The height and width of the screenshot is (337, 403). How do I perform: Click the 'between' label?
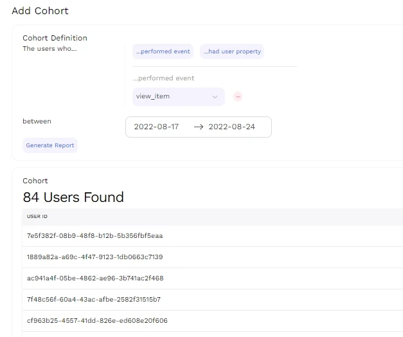click(37, 121)
